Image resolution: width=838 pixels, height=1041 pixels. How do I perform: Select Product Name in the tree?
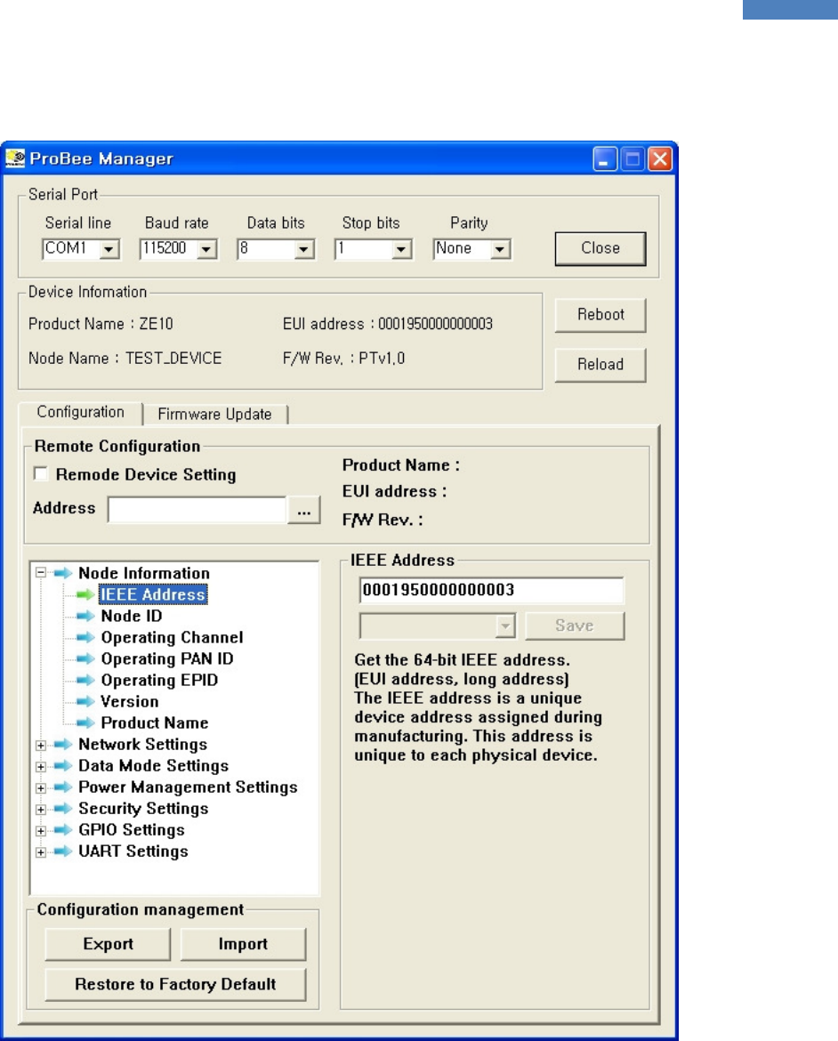point(155,723)
